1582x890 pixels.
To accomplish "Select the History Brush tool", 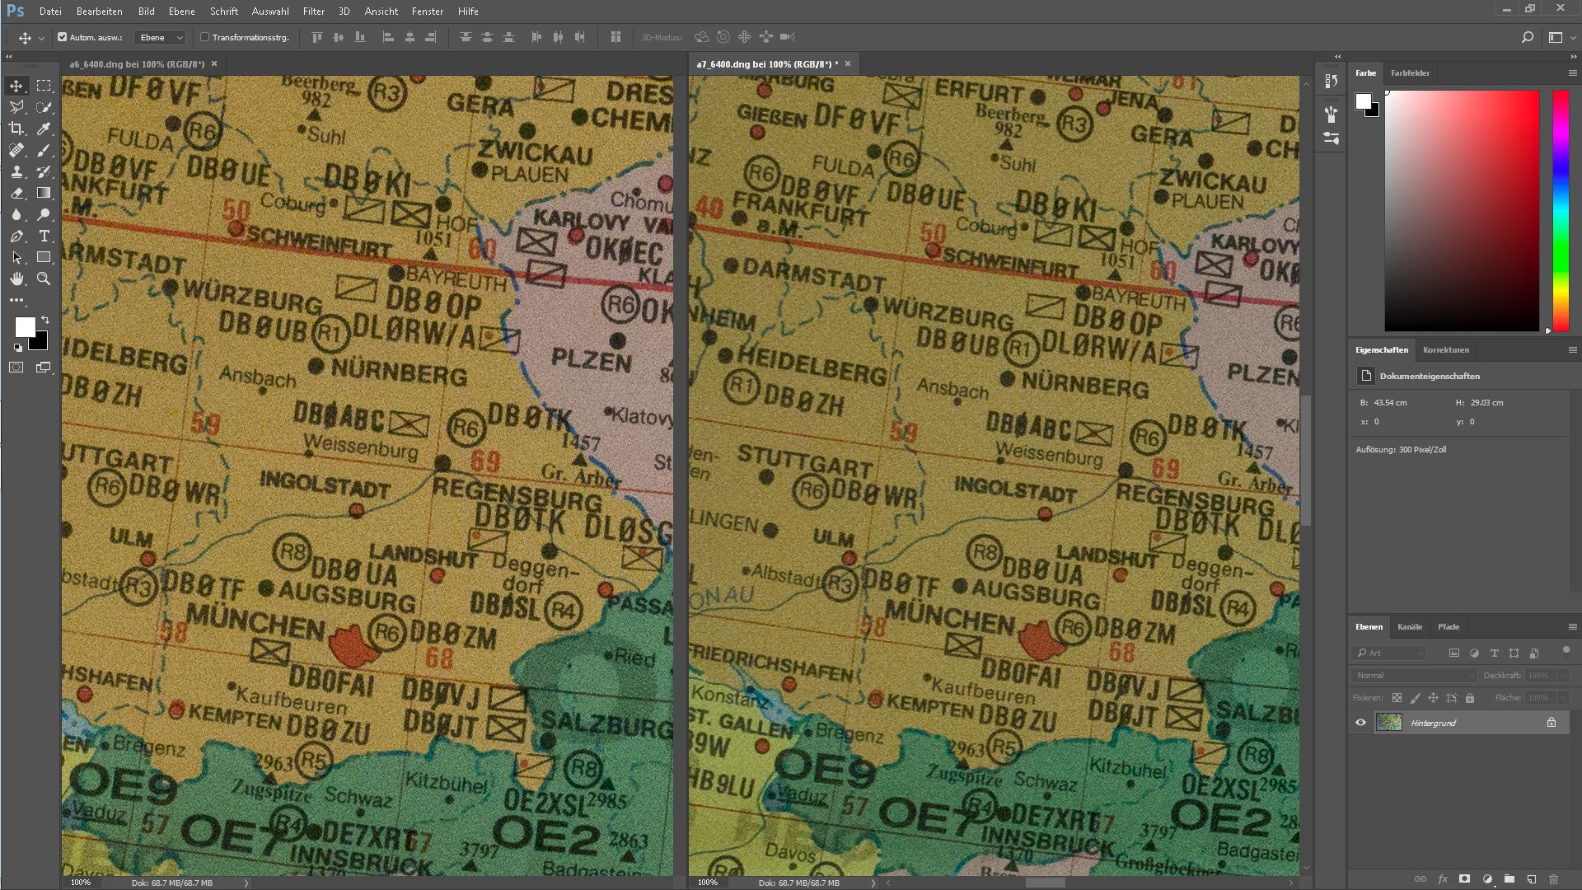I will [x=44, y=171].
